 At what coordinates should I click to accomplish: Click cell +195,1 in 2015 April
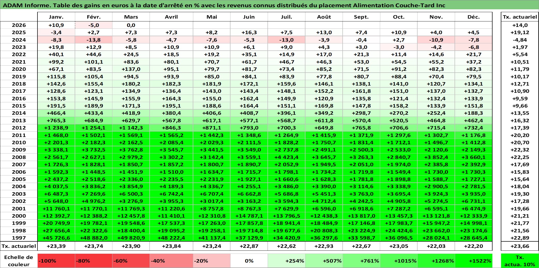171,106
